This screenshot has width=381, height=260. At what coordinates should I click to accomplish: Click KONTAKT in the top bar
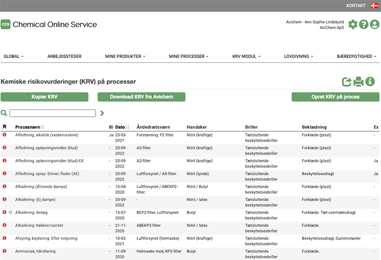click(x=356, y=6)
